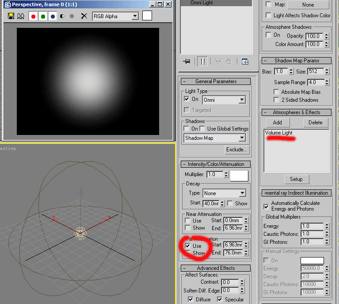The height and width of the screenshot is (304, 339).
Task: Turn on Shadows On checkbox
Action: click(x=187, y=129)
